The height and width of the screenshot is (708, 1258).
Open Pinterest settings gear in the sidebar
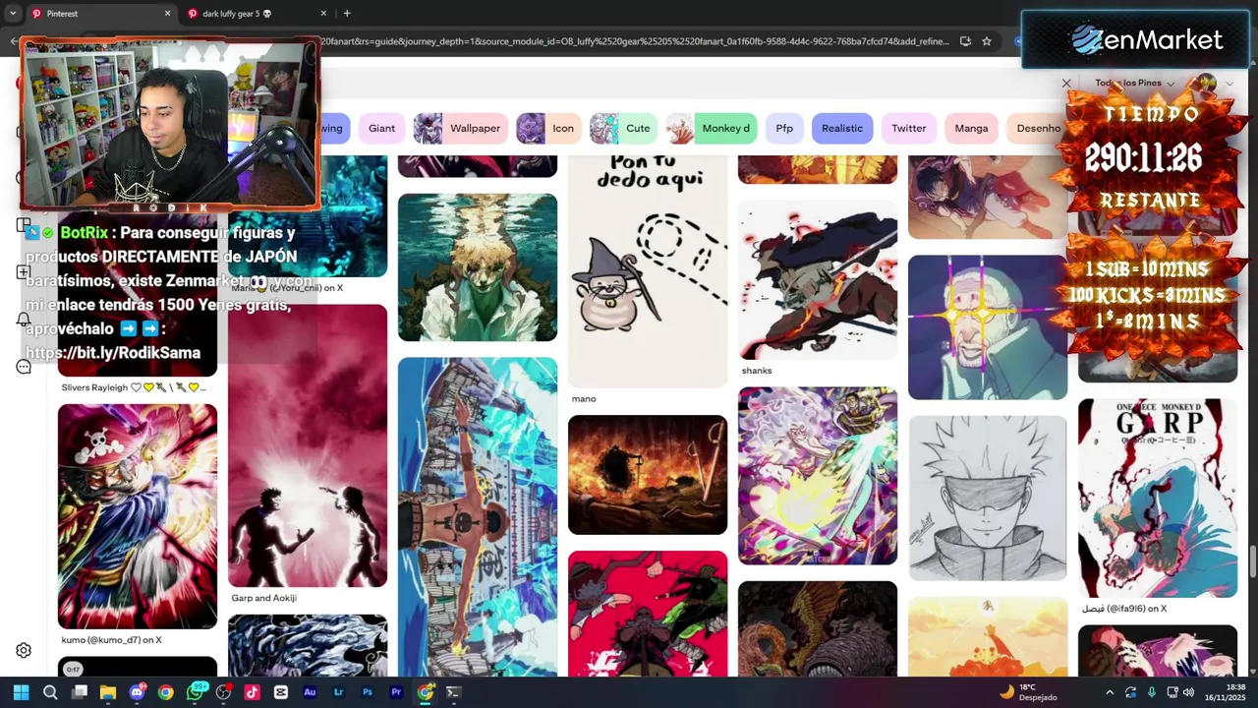click(24, 650)
